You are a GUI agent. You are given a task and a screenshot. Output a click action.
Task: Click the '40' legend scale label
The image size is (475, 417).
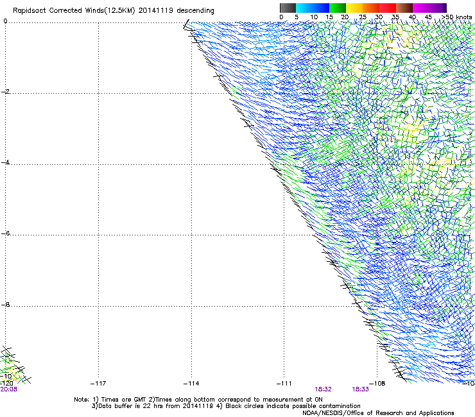tap(412, 17)
